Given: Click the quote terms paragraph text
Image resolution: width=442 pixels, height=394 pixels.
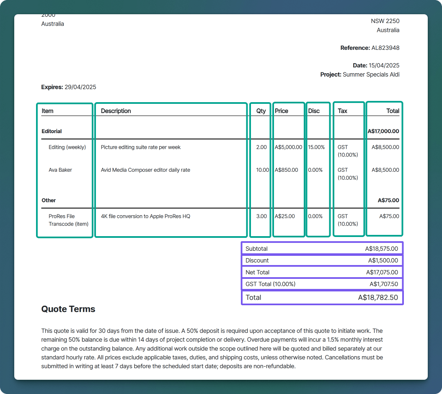Looking at the screenshot, I should tap(212, 348).
